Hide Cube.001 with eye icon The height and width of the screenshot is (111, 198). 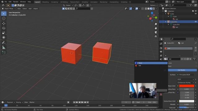pos(196,22)
